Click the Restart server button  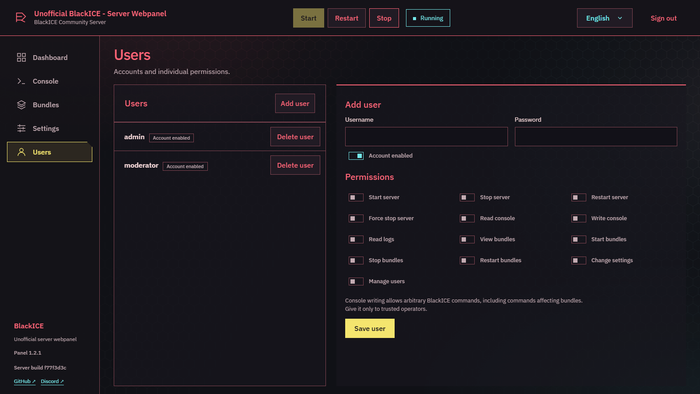point(346,18)
